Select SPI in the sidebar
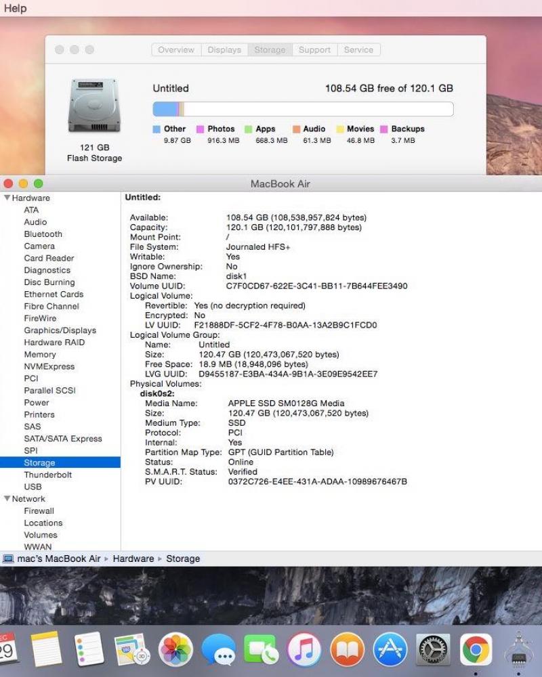The image size is (542, 677). click(x=30, y=451)
